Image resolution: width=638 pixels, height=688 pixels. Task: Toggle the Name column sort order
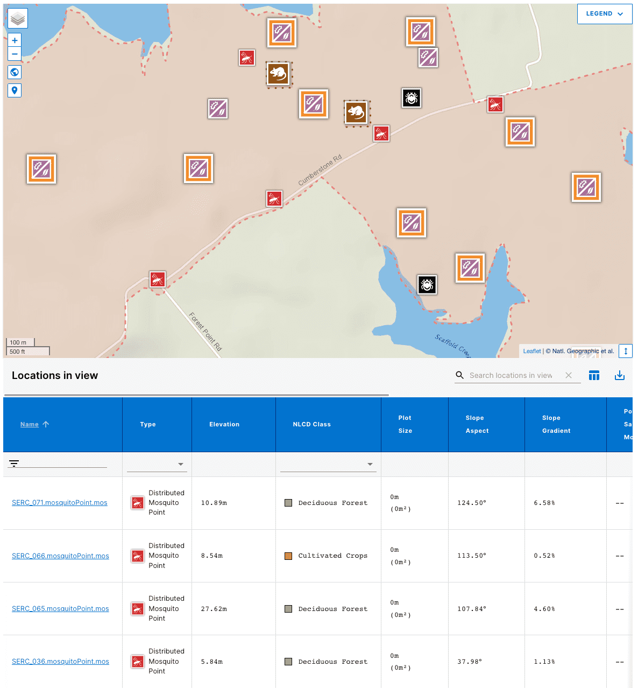pyautogui.click(x=34, y=424)
